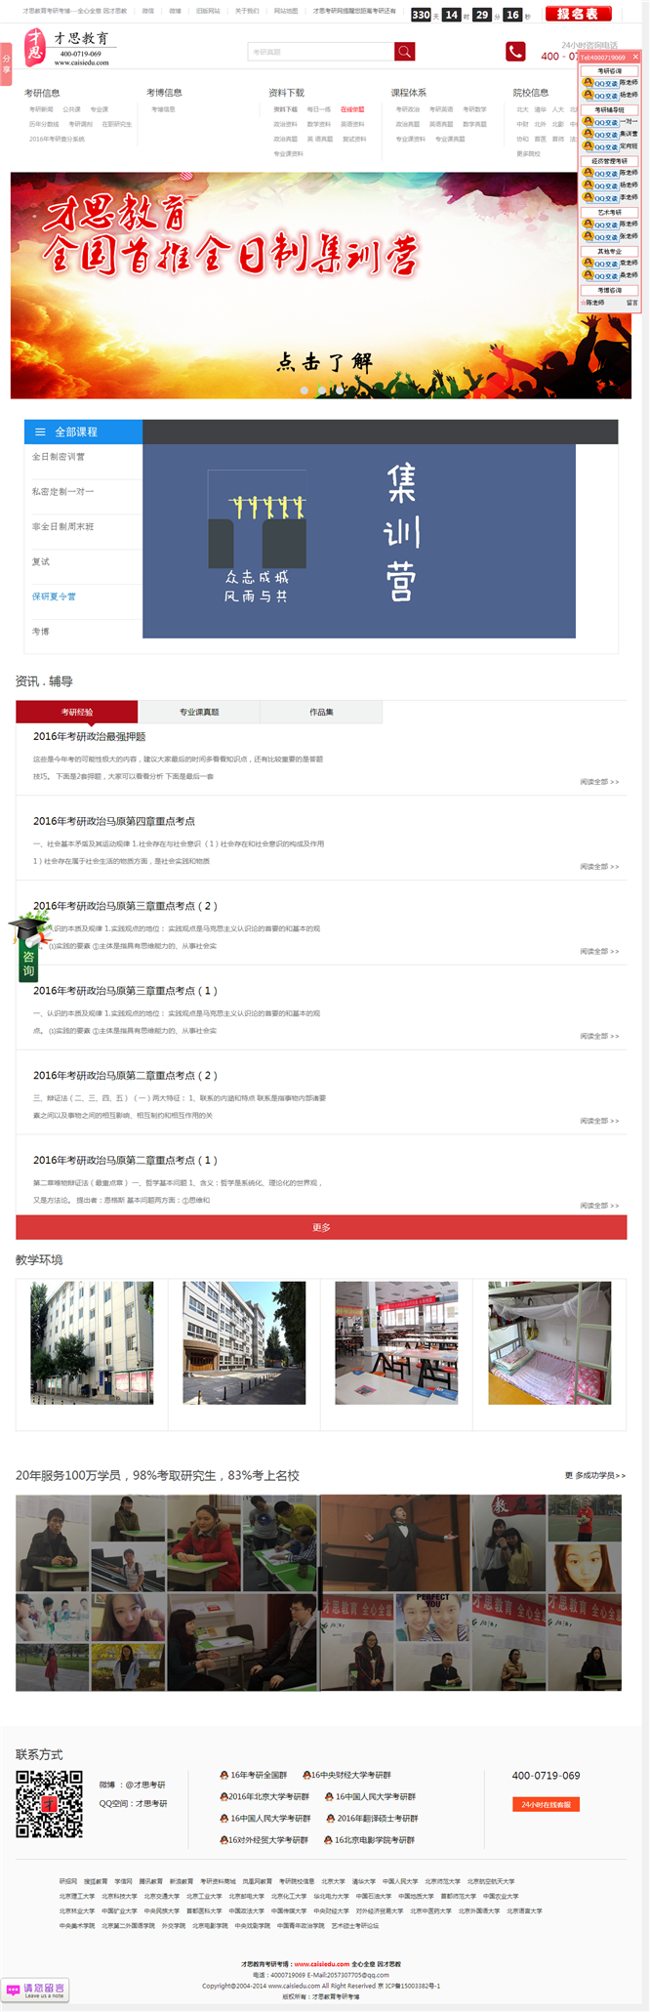Screen dimensions: 650x2012
Task: Switch to the 作品集 tab
Action: tap(321, 712)
